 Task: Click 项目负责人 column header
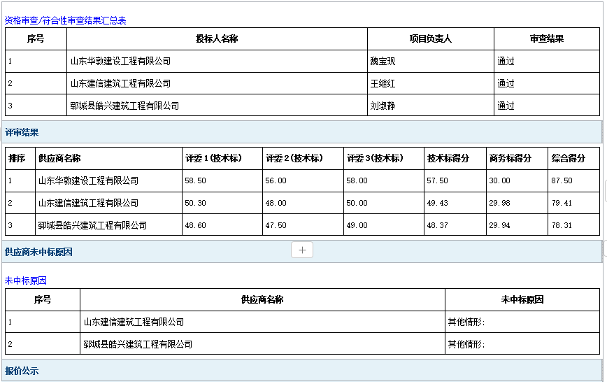coord(431,38)
